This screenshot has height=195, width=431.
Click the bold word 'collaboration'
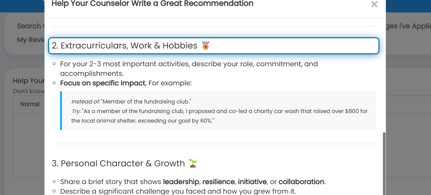click(x=301, y=182)
